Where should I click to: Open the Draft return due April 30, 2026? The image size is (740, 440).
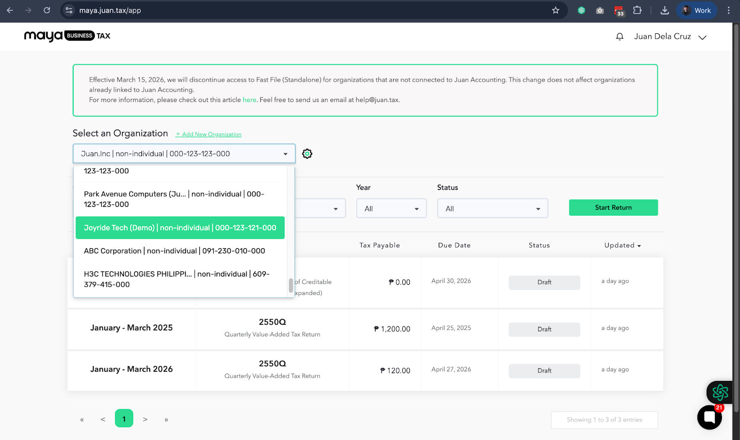[x=544, y=283]
